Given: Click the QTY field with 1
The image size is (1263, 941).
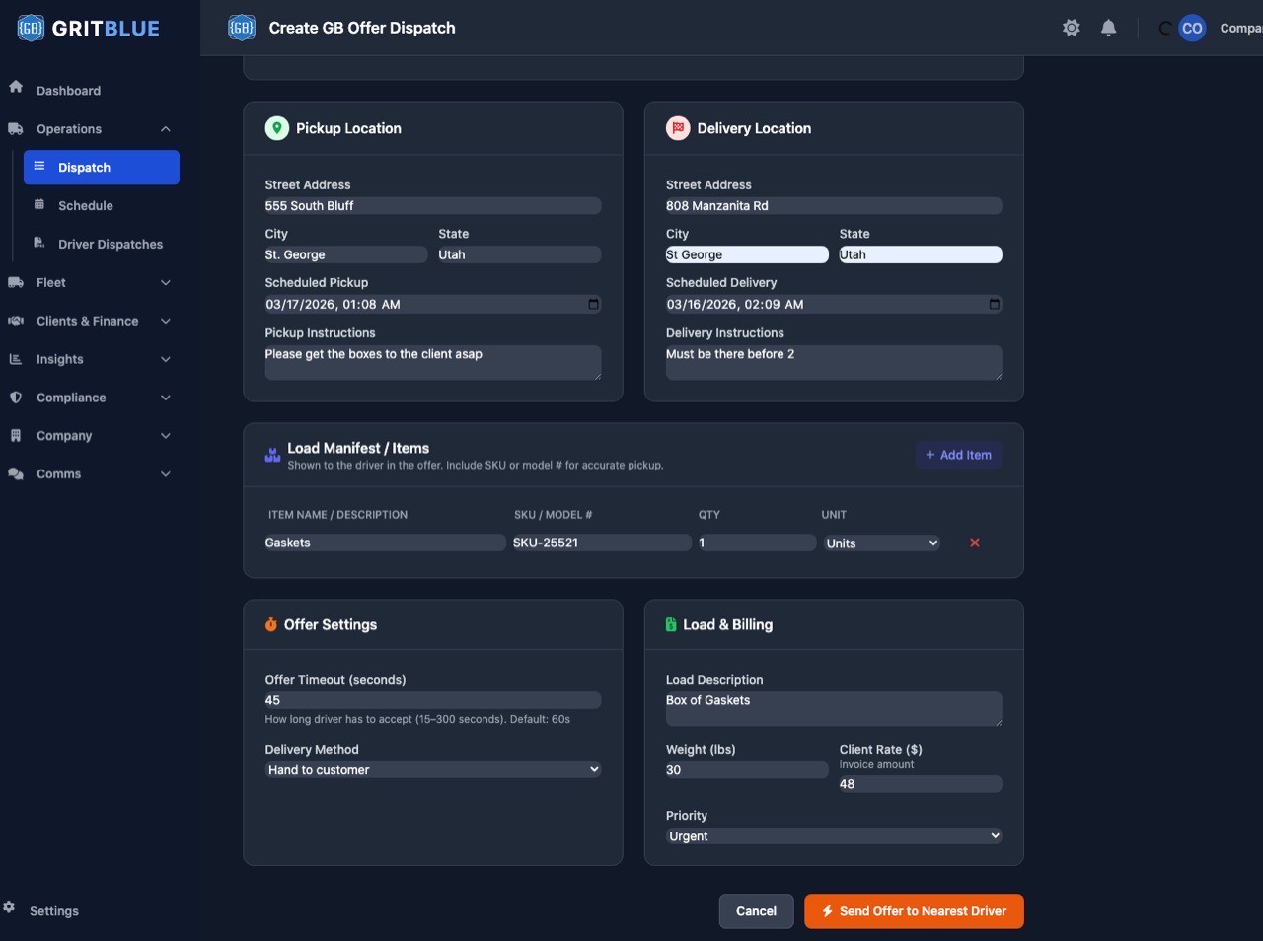Looking at the screenshot, I should [x=757, y=543].
